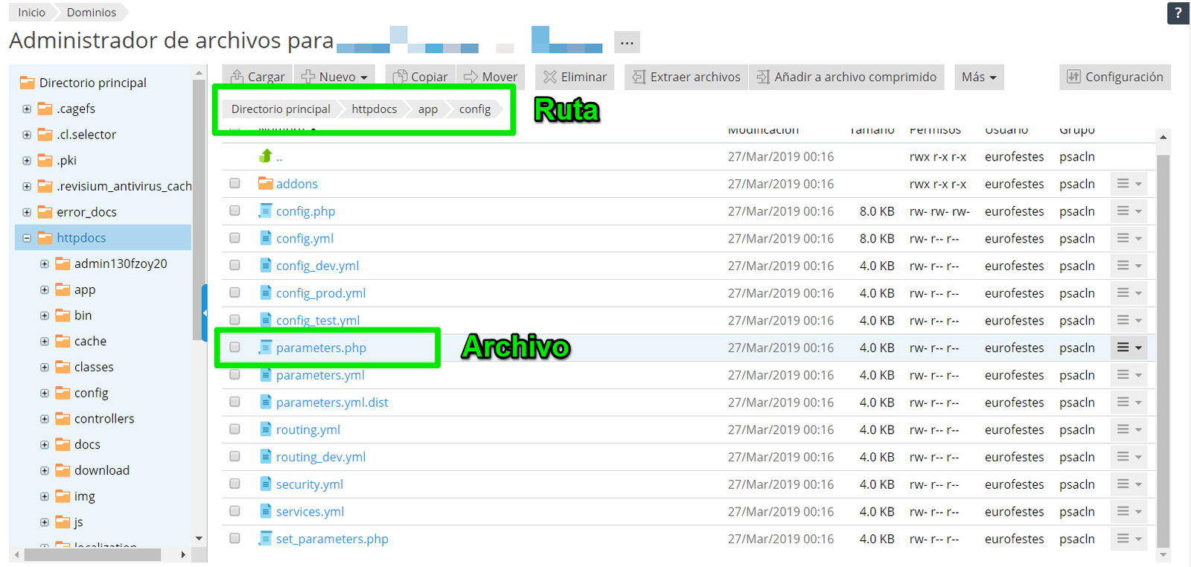Viewport: 1191px width, 567px height.
Task: Expand the error_docs tree folder
Action: 27,212
